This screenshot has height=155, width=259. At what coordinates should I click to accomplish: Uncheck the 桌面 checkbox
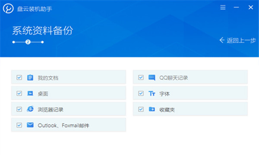click(x=19, y=93)
